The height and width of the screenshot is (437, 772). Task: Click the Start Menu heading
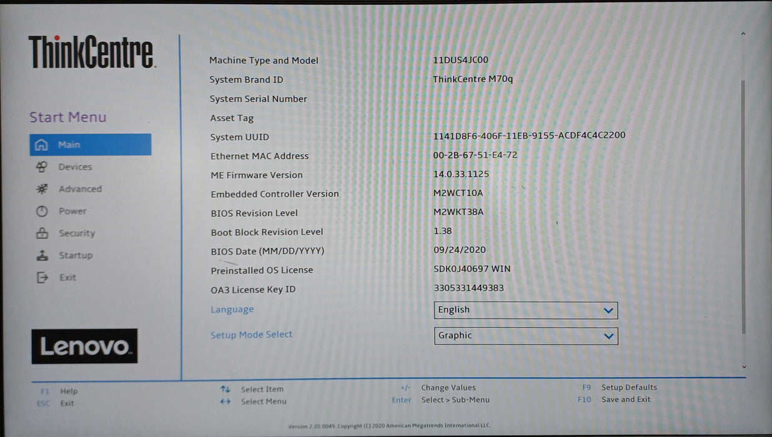tap(68, 117)
